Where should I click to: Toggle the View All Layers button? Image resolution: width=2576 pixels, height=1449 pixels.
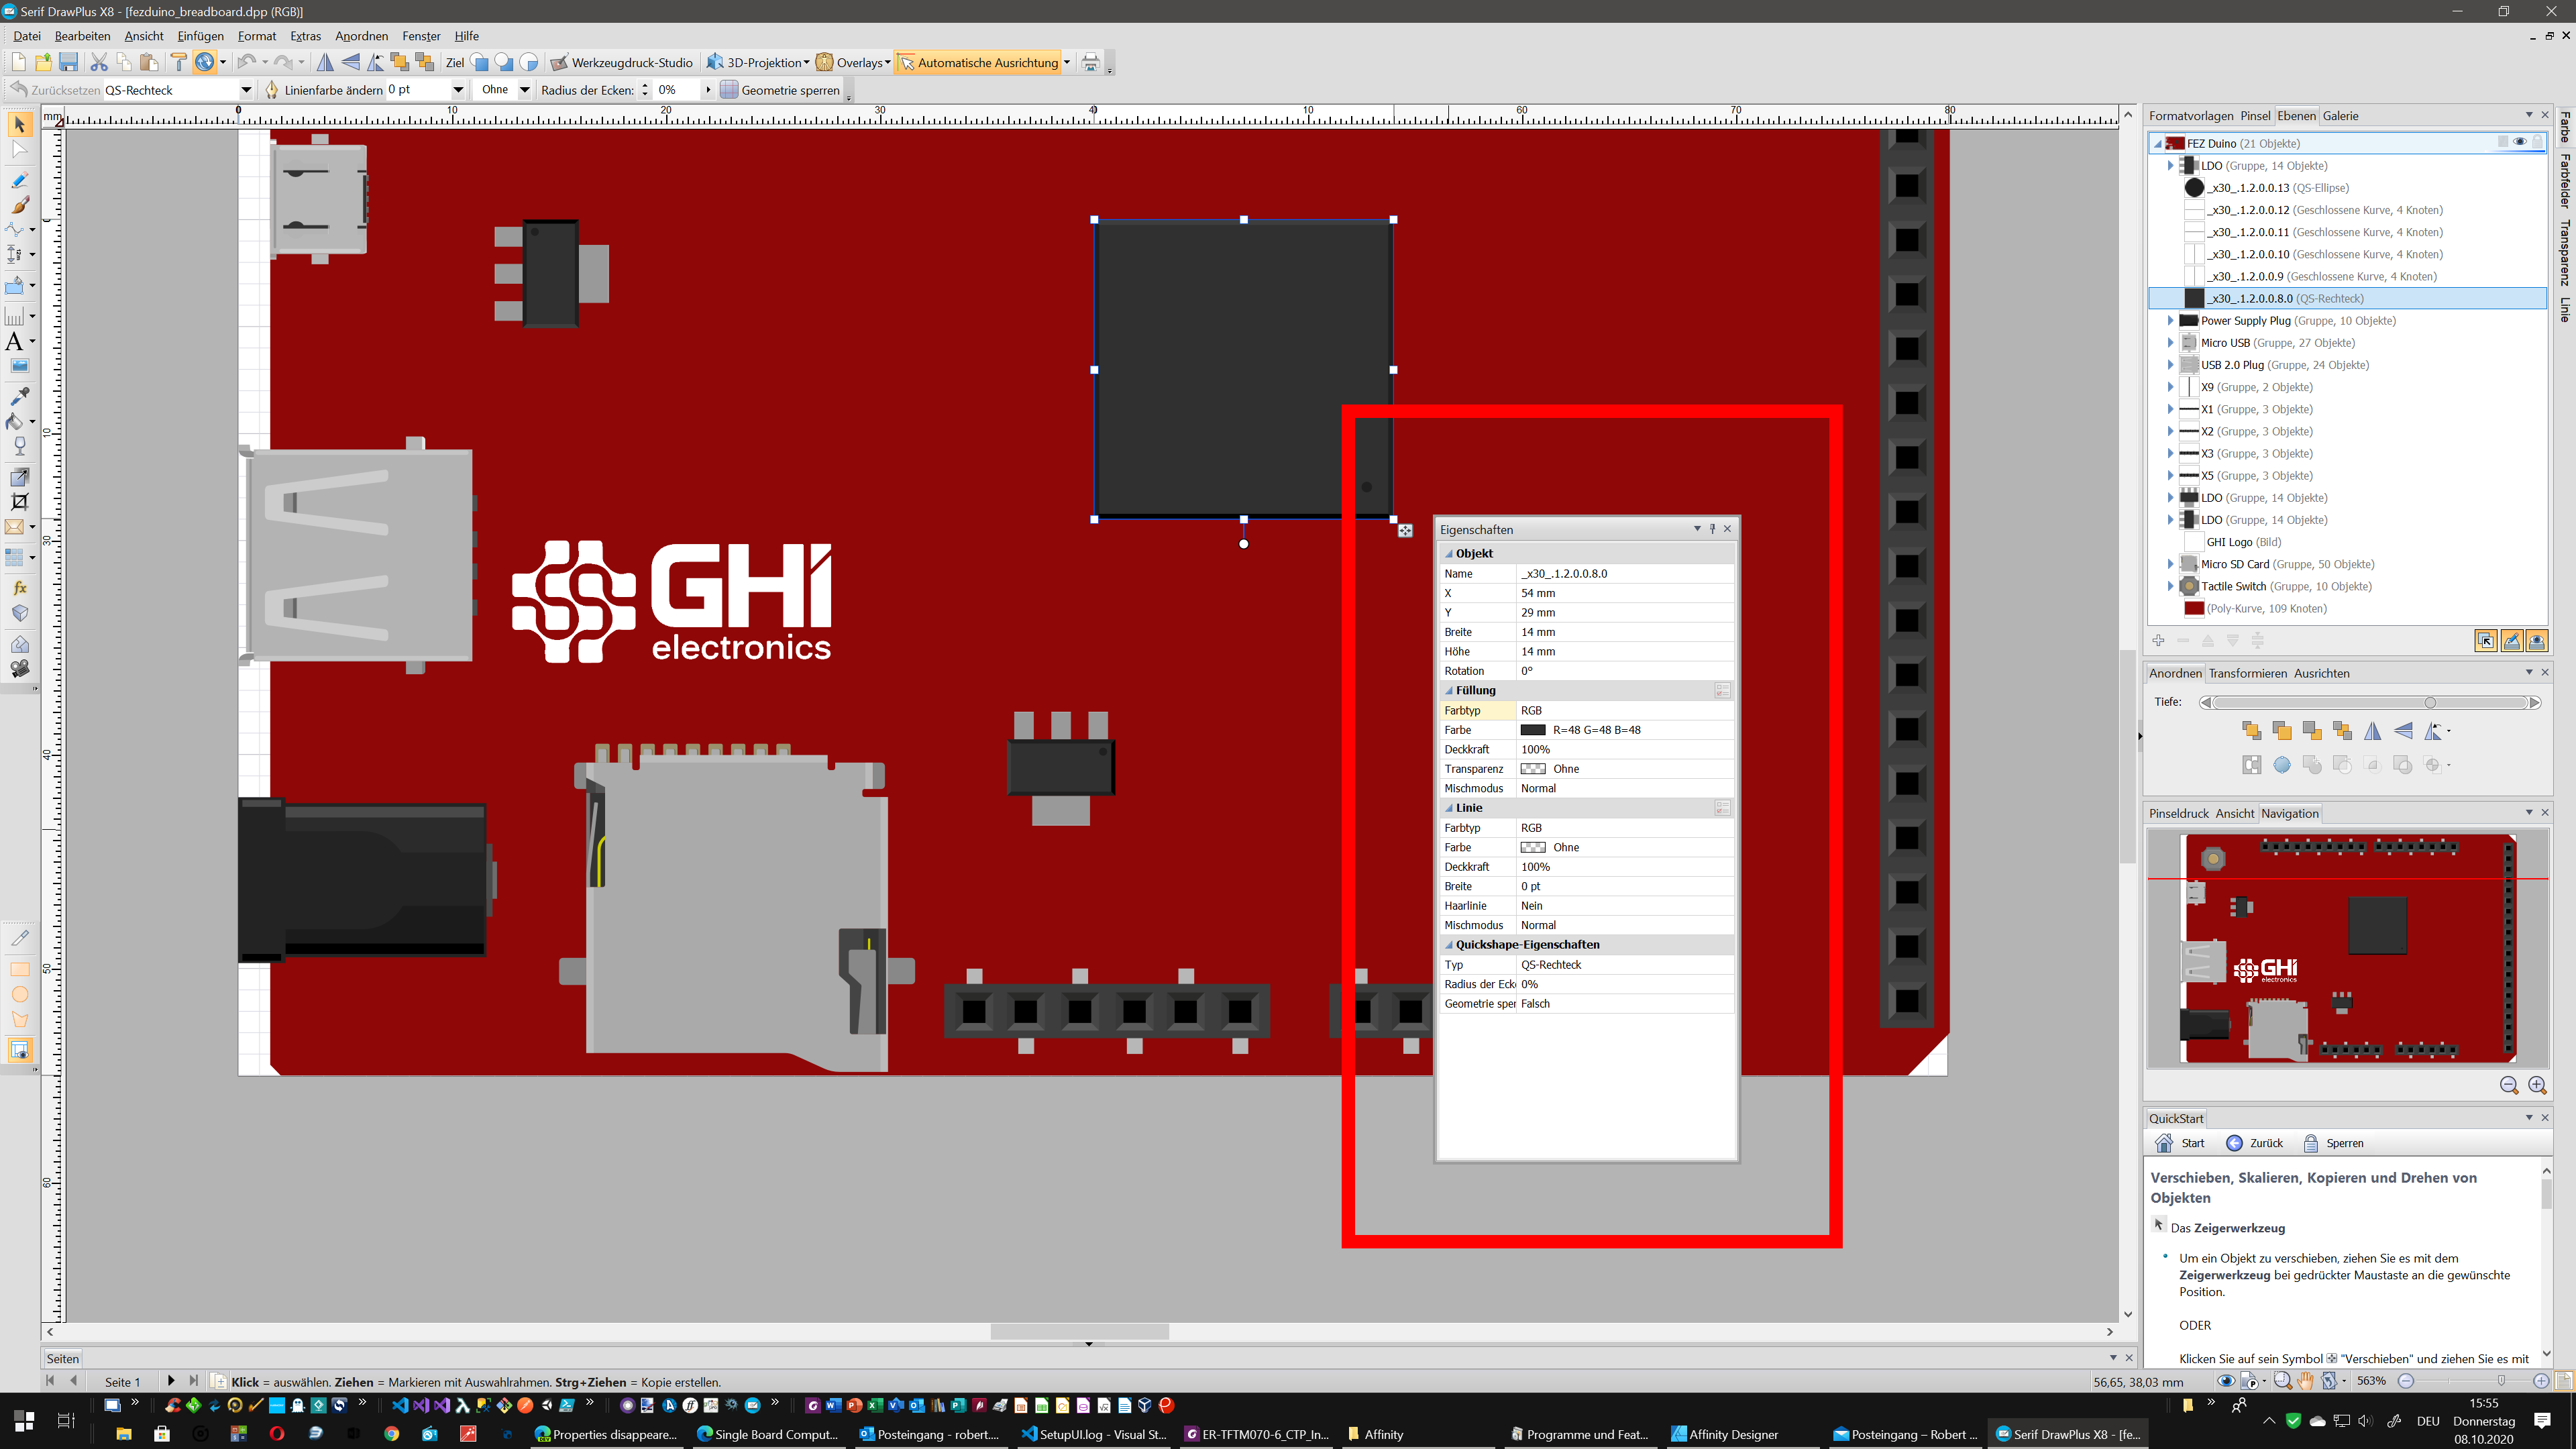[x=2536, y=641]
